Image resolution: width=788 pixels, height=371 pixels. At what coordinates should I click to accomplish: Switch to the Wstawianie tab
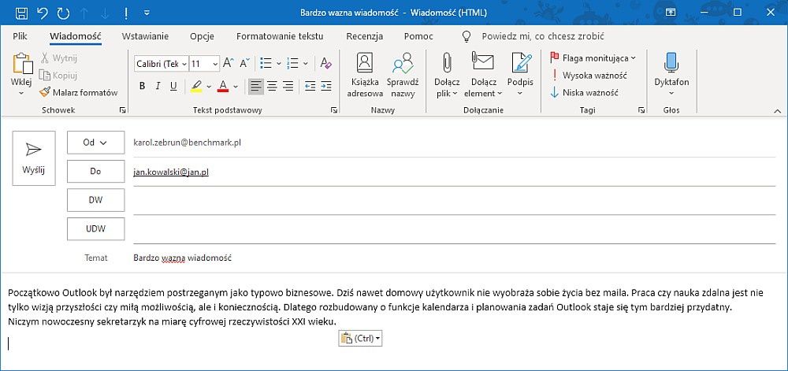pyautogui.click(x=145, y=36)
